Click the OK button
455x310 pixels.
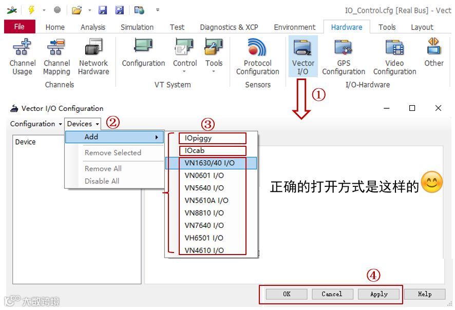[287, 294]
